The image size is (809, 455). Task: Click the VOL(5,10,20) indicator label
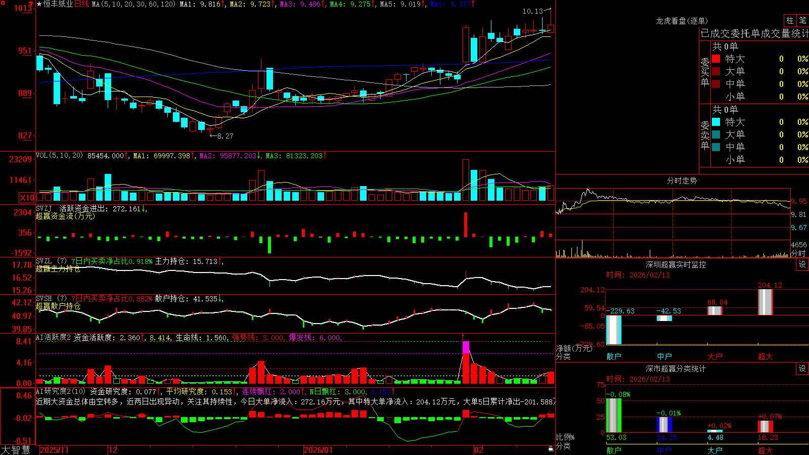point(60,156)
